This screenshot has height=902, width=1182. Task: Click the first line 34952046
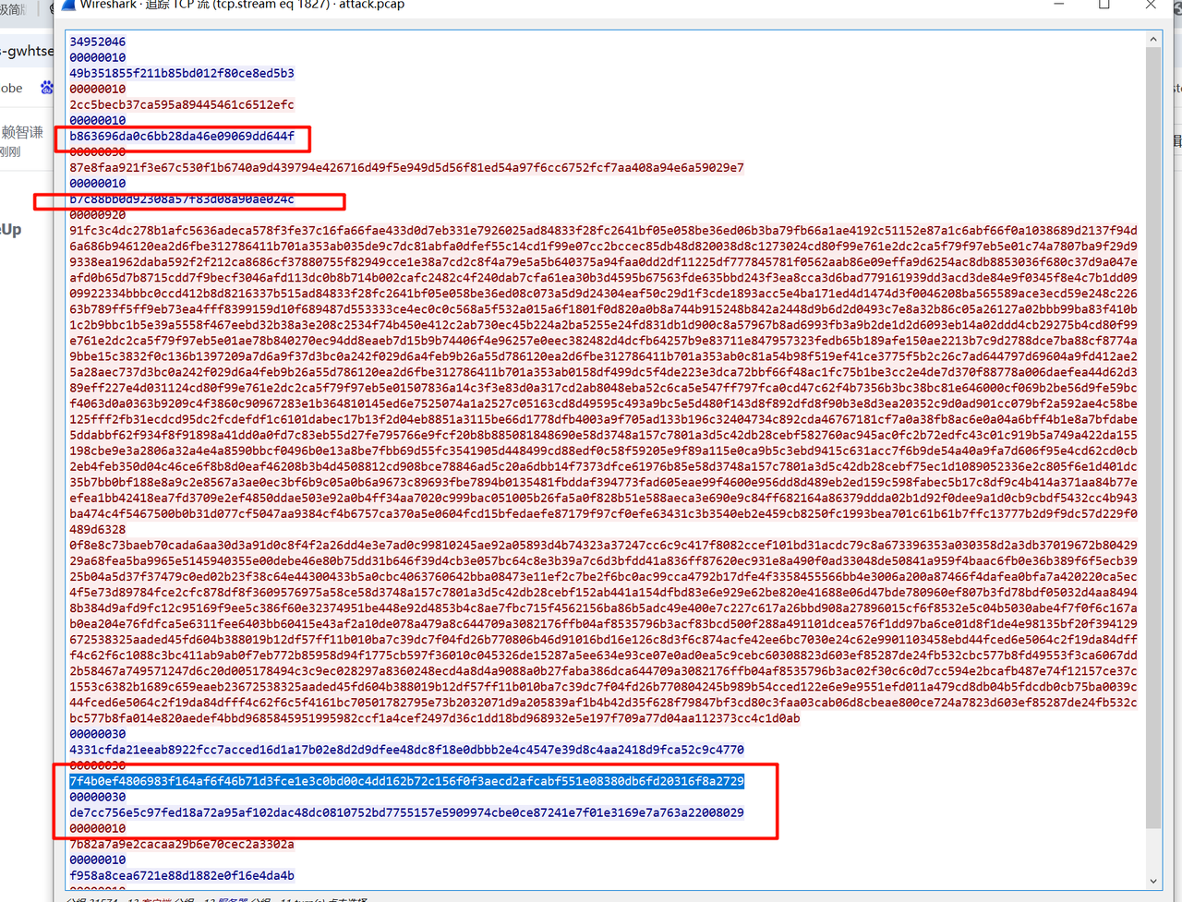[x=98, y=42]
